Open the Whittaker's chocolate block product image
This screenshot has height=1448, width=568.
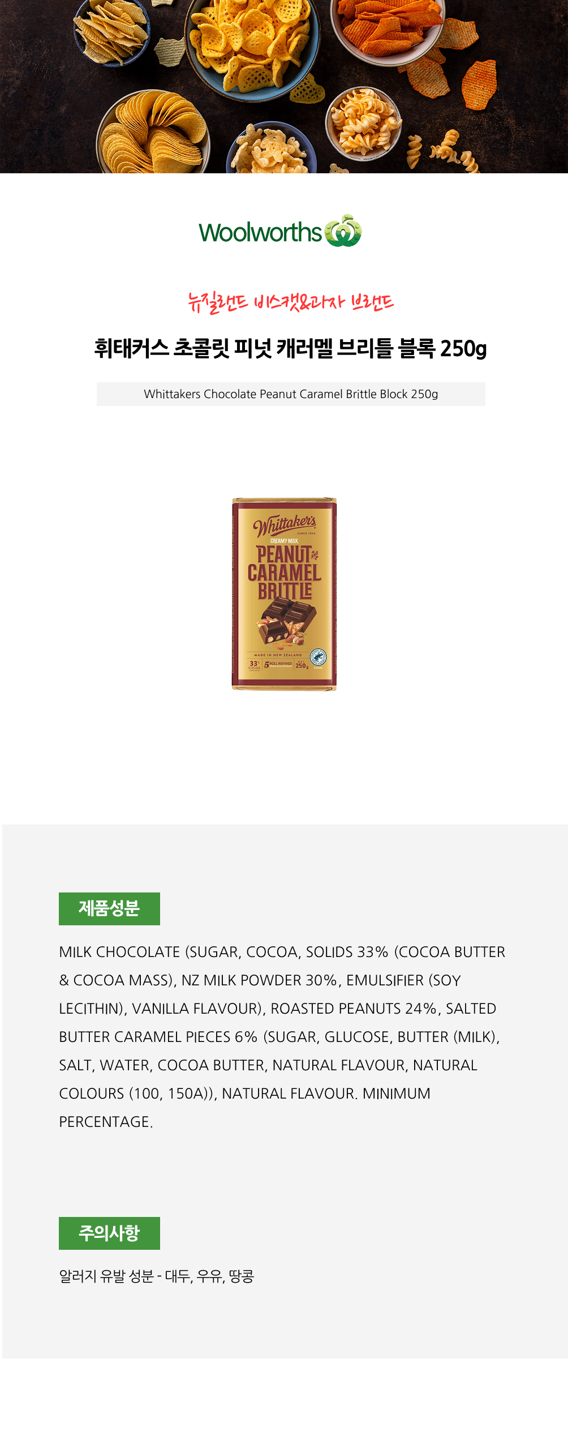click(x=284, y=594)
